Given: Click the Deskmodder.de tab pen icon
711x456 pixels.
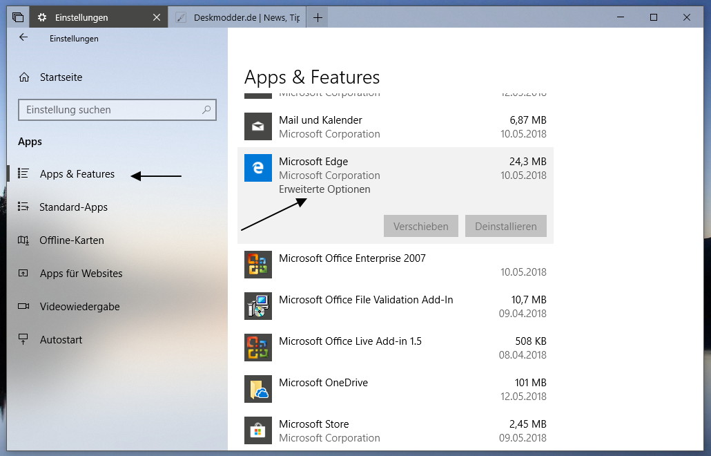Looking at the screenshot, I should [181, 17].
